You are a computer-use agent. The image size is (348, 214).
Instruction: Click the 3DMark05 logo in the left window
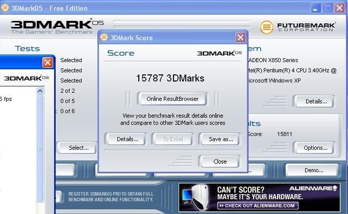[x=27, y=78]
